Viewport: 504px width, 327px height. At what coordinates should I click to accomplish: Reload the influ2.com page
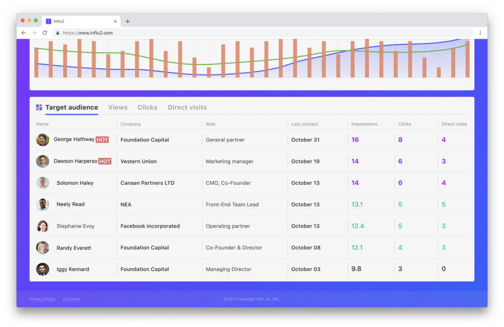tap(45, 32)
